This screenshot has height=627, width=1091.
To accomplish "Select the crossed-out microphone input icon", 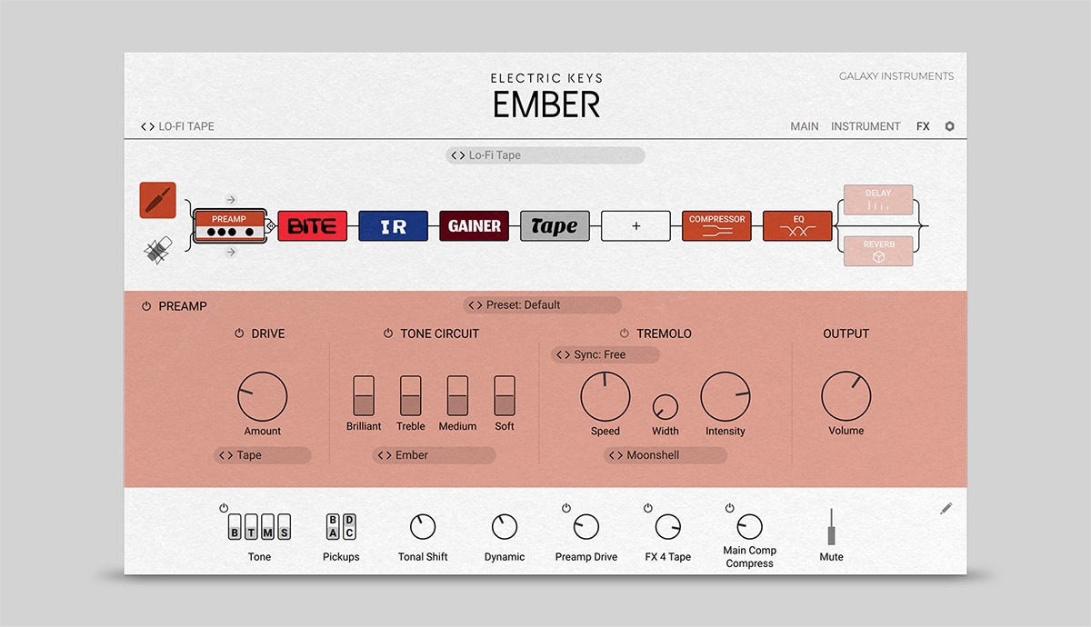I will tap(158, 251).
